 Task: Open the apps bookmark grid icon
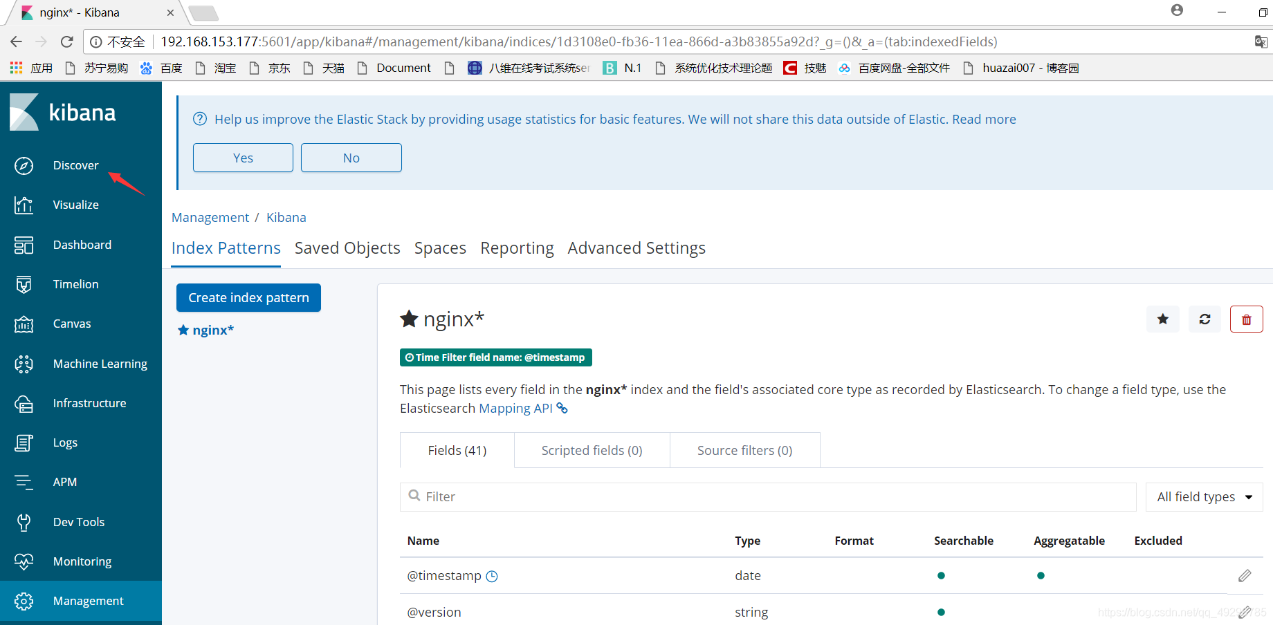[16, 68]
